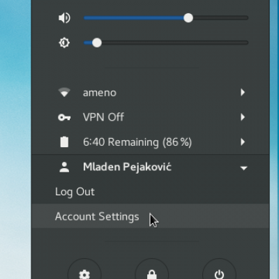
Task: Click the volume slider handle
Action: (188, 18)
